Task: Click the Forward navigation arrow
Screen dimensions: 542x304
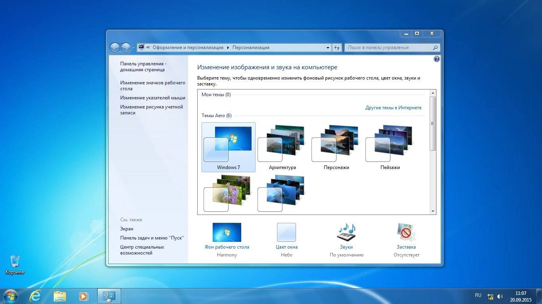Action: click(126, 47)
